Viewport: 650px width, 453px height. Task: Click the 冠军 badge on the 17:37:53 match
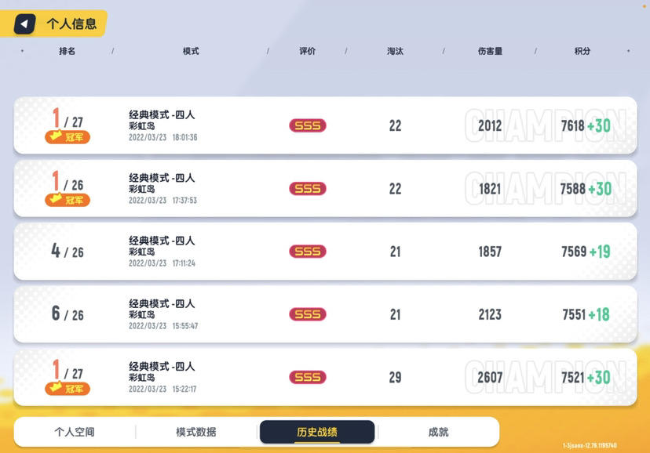(x=68, y=200)
